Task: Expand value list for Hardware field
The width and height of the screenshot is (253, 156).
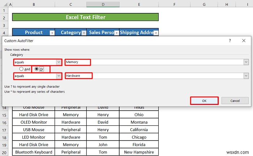Action: tap(246, 76)
